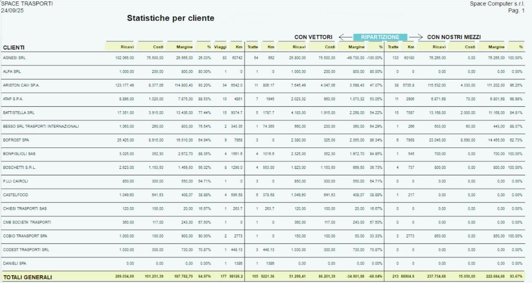The height and width of the screenshot is (283, 532).
Task: Select the CON VETTORI section heading
Action: coord(313,37)
